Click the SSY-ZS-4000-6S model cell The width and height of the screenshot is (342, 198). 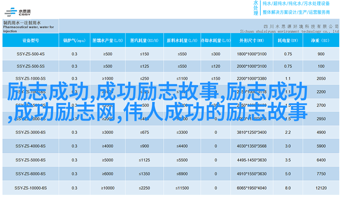coord(30,146)
